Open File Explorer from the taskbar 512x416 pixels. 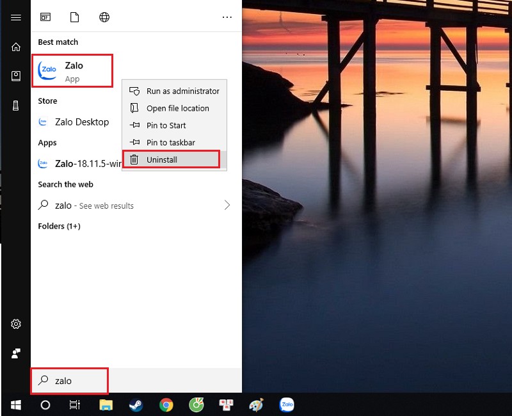[x=106, y=404]
